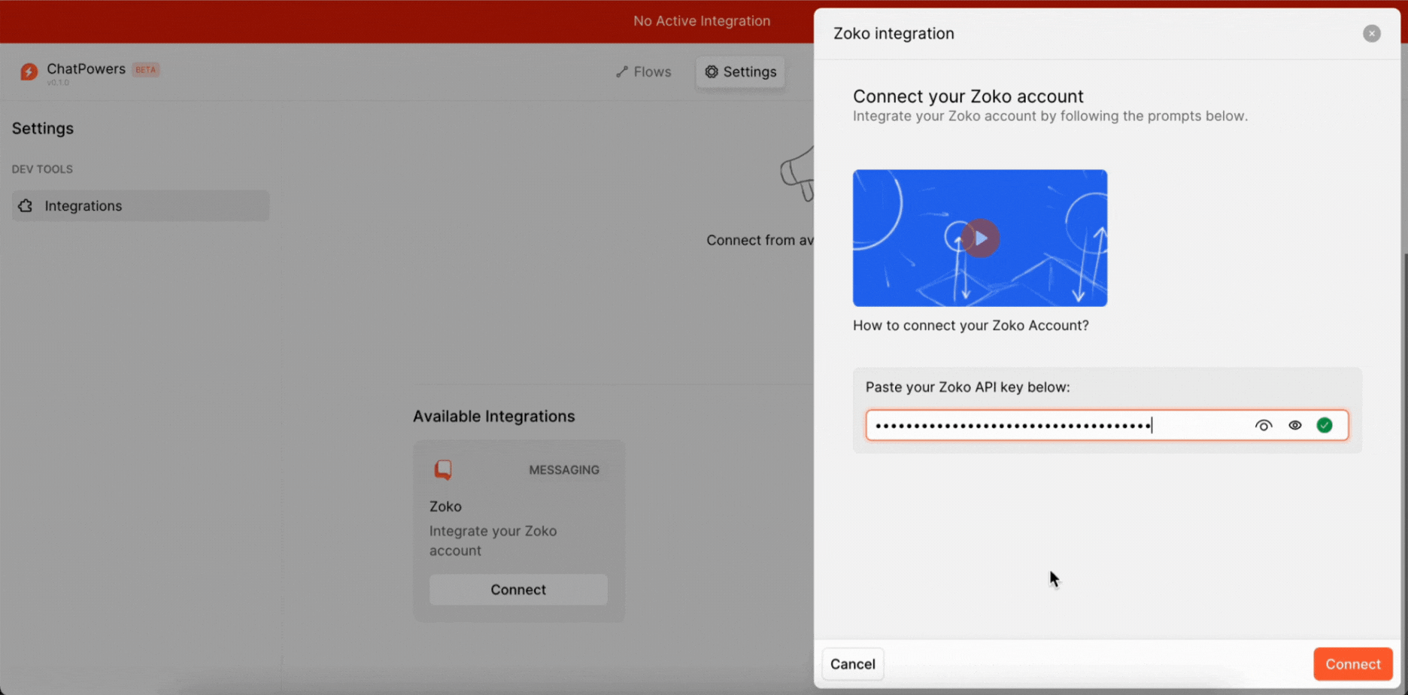Play the Zoko connection tutorial video
The height and width of the screenshot is (695, 1408).
980,238
